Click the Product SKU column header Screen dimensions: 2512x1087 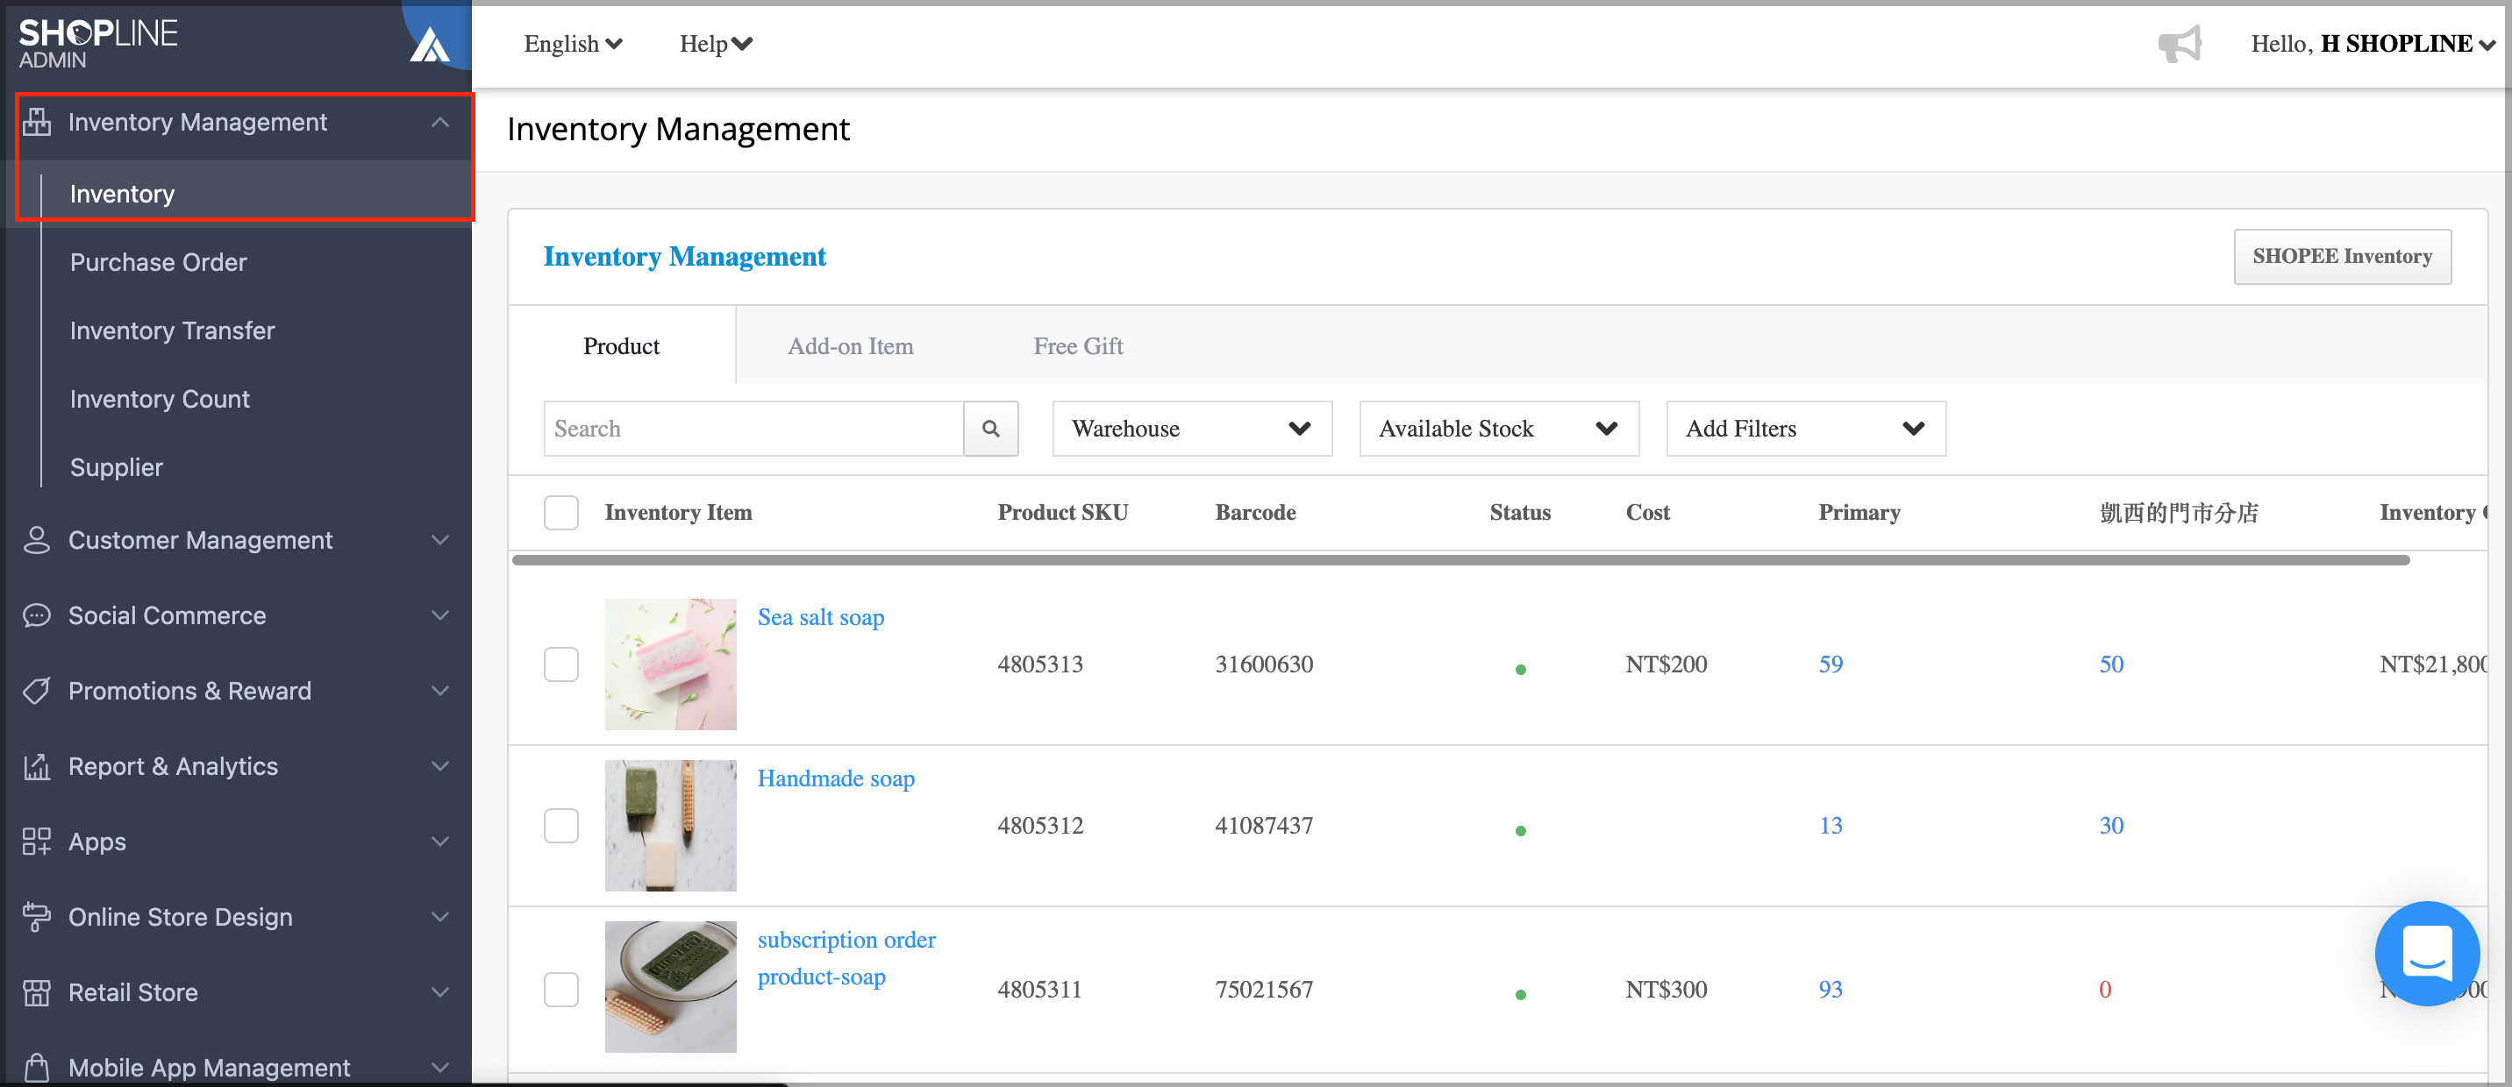1062,513
